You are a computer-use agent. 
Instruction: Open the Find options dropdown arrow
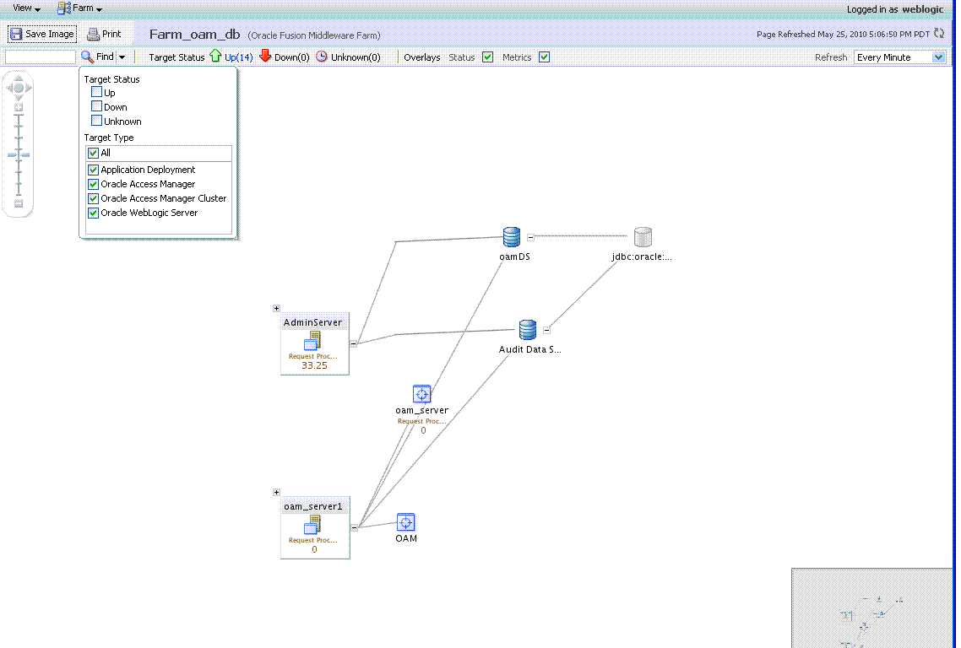[122, 57]
